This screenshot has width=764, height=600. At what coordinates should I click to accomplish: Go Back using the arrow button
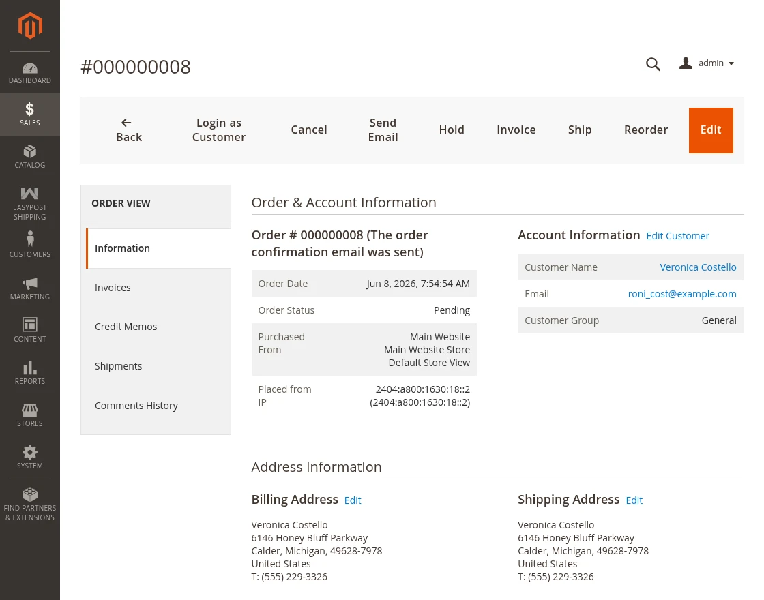coord(129,130)
